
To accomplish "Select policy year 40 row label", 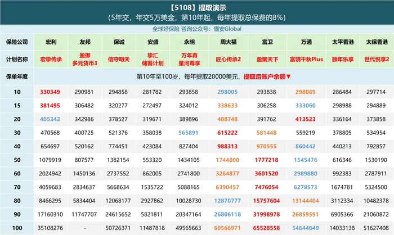I will 17,146.
